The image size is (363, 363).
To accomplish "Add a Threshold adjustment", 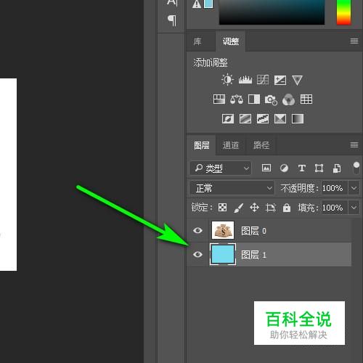I will pyautogui.click(x=263, y=118).
